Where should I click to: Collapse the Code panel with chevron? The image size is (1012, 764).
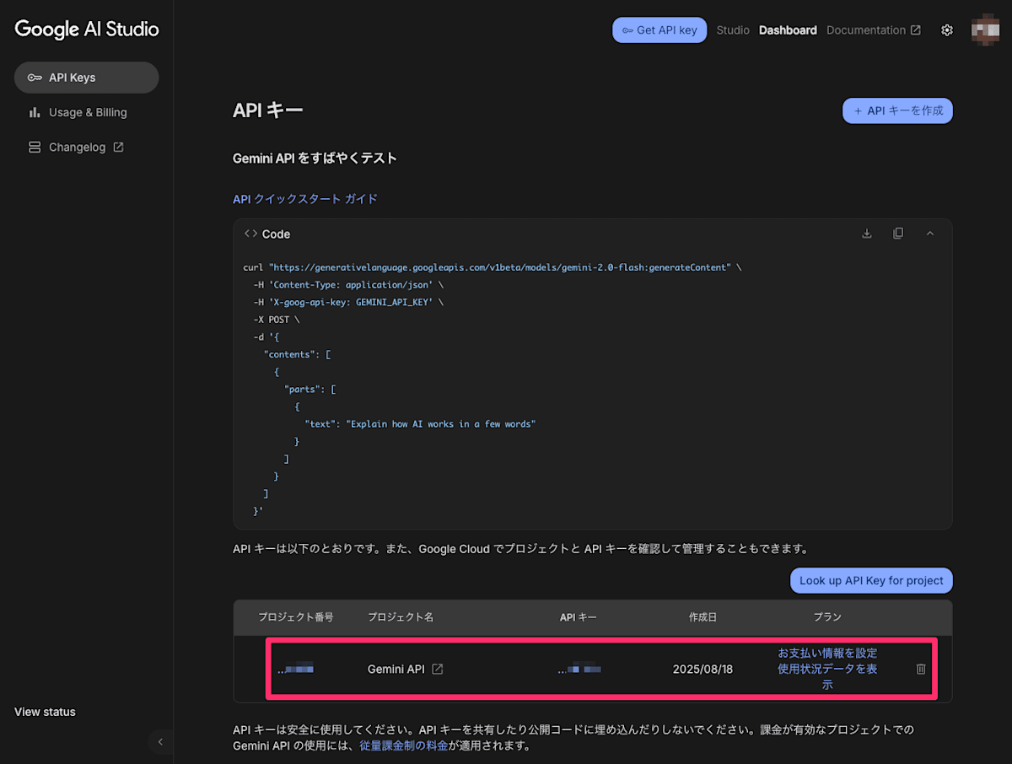[x=930, y=234]
